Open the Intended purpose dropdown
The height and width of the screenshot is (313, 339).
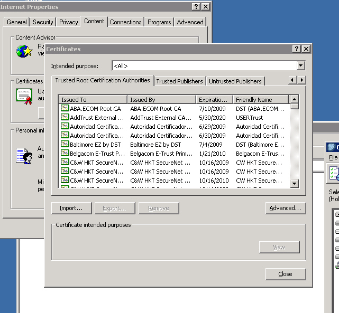[300, 65]
